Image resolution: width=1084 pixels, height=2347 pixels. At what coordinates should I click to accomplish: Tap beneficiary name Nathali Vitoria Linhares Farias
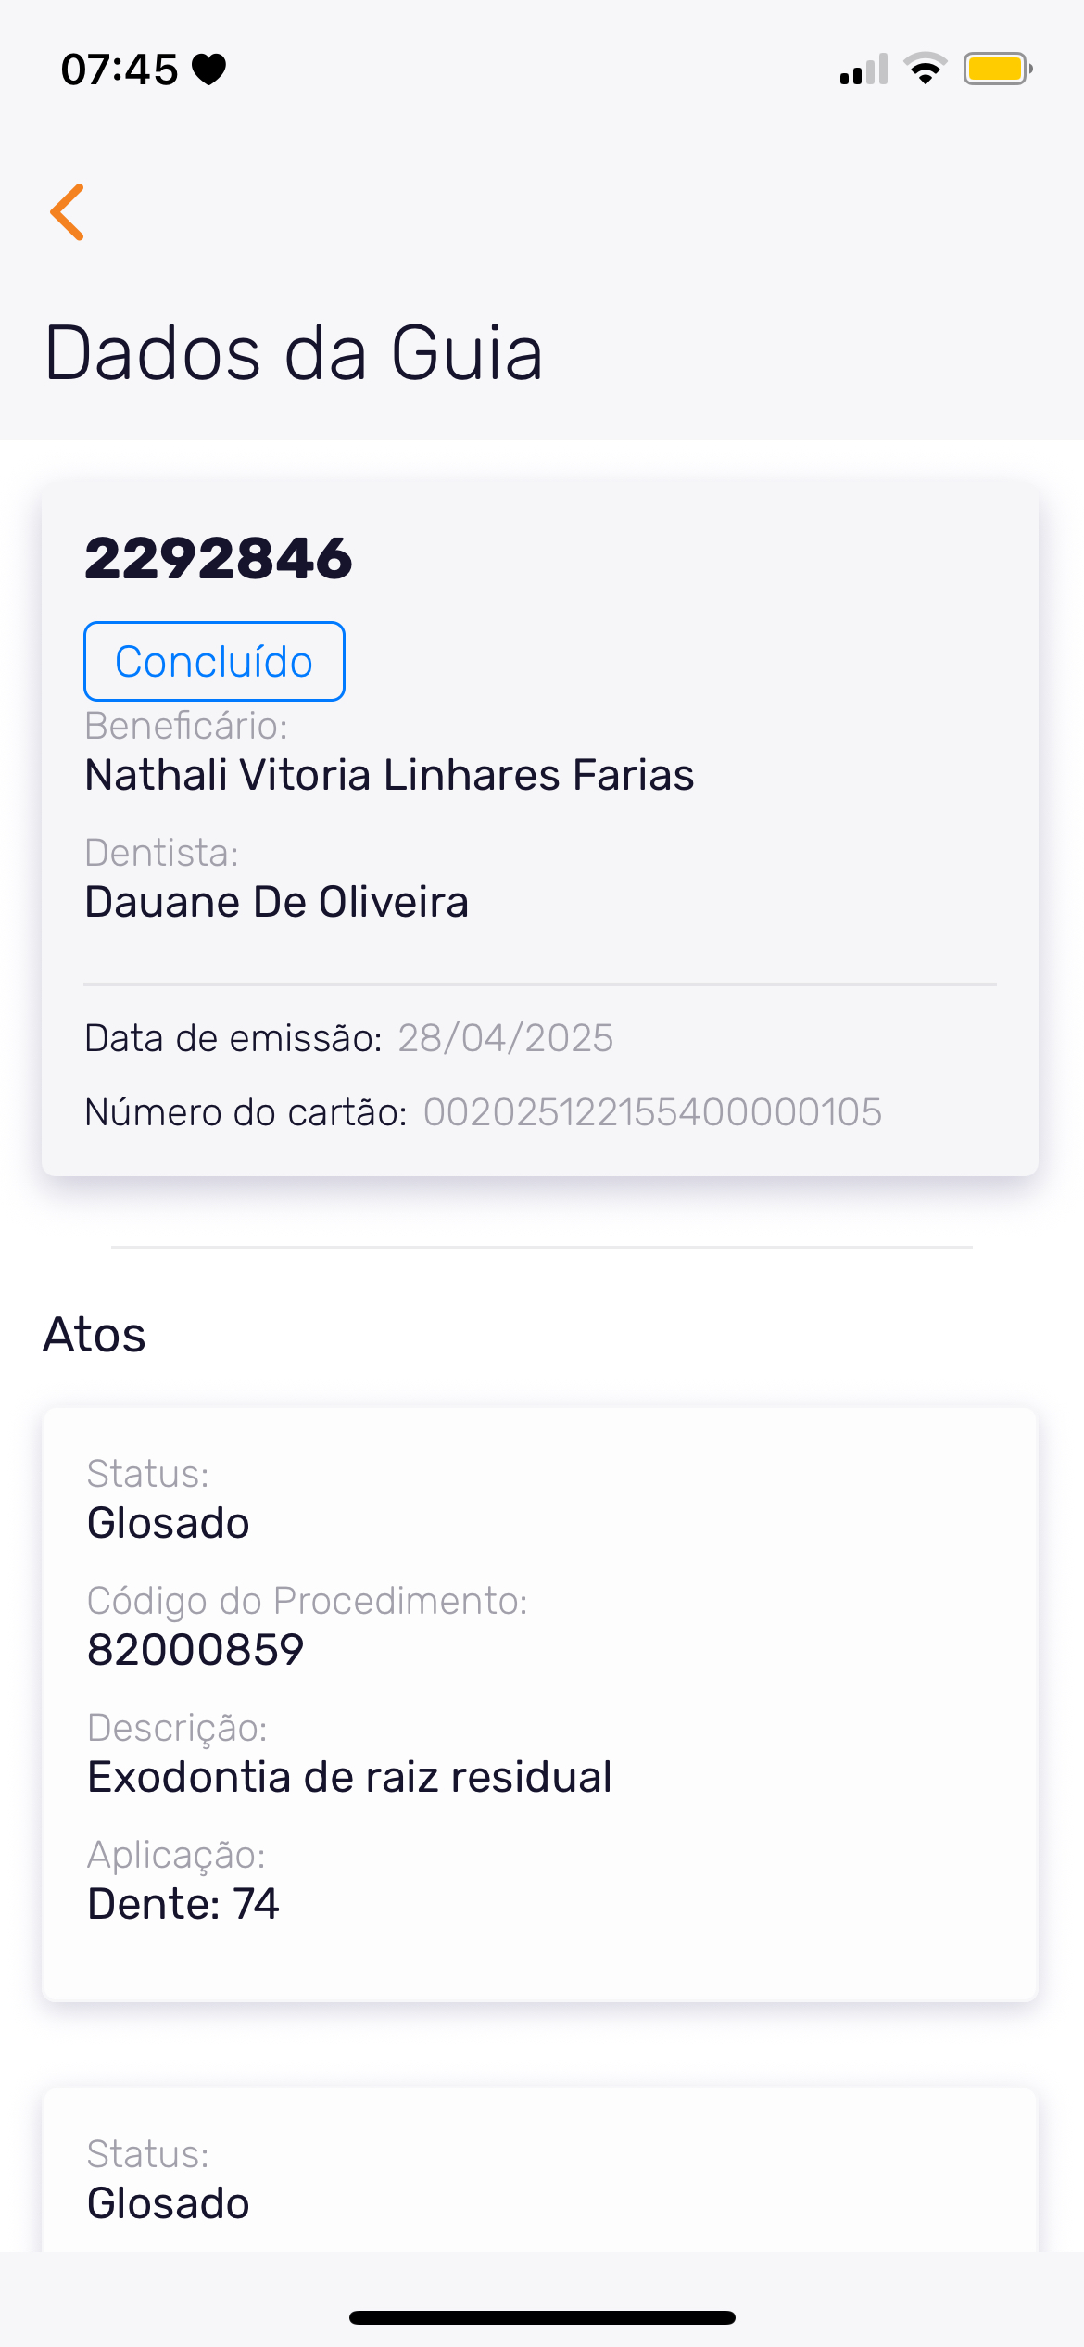coord(389,775)
